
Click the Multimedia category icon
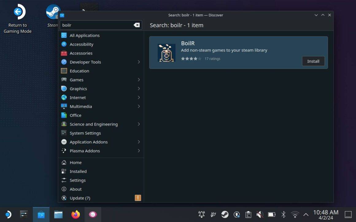point(64,106)
